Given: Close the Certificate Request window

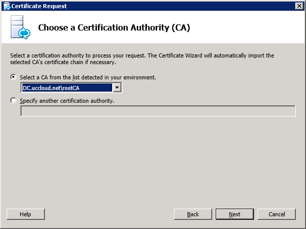Looking at the screenshot, I should click(x=299, y=6).
